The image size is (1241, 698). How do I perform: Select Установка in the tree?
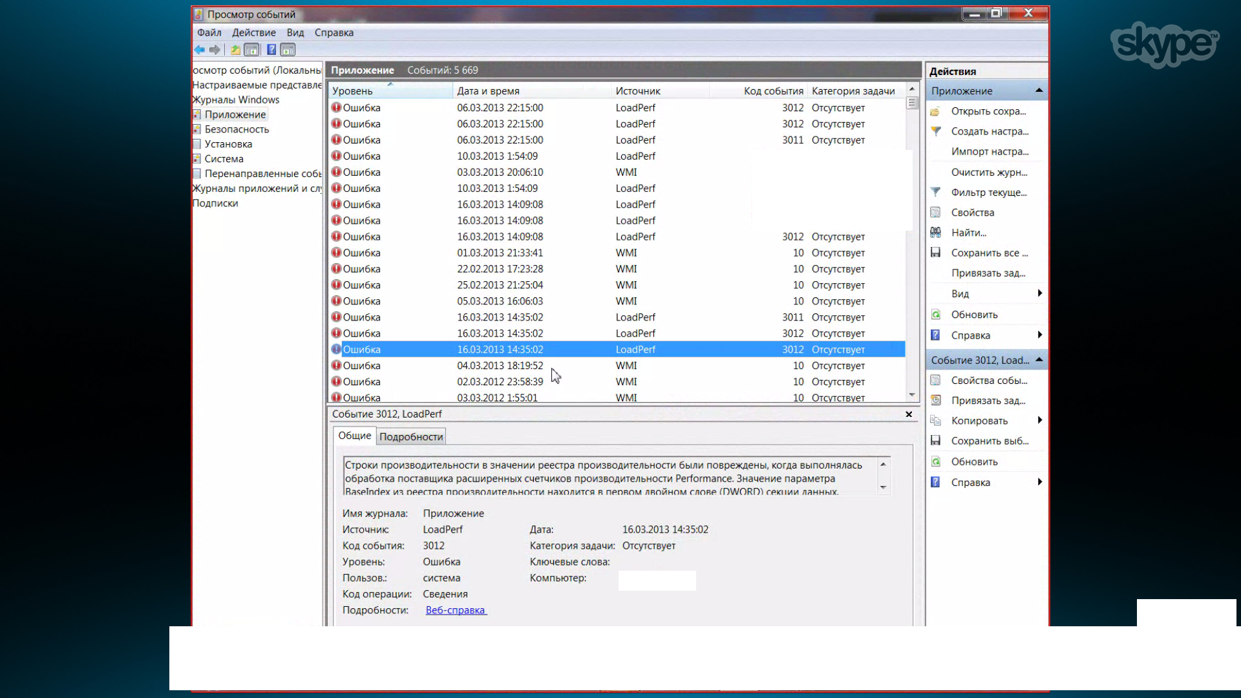point(228,144)
